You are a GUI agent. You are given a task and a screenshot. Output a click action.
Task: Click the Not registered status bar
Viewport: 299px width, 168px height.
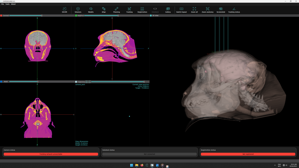(248, 154)
